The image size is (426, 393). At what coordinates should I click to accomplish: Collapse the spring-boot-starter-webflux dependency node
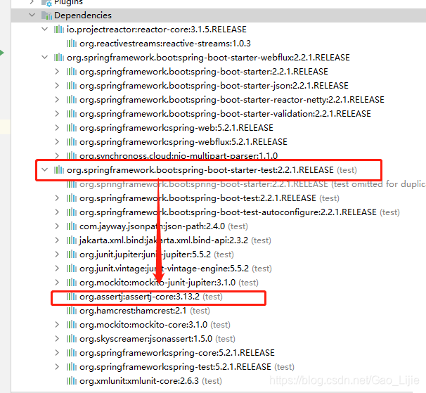point(45,58)
